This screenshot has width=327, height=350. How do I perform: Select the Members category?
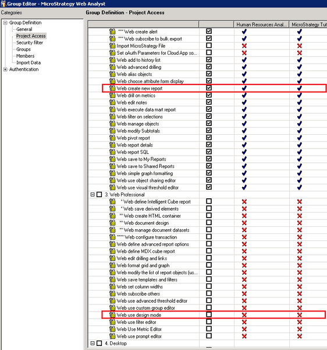pyautogui.click(x=25, y=56)
